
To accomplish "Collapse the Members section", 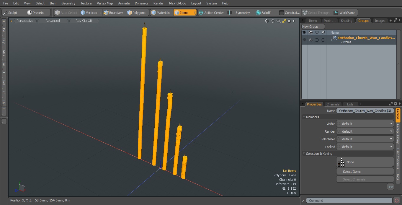I will pyautogui.click(x=304, y=117).
